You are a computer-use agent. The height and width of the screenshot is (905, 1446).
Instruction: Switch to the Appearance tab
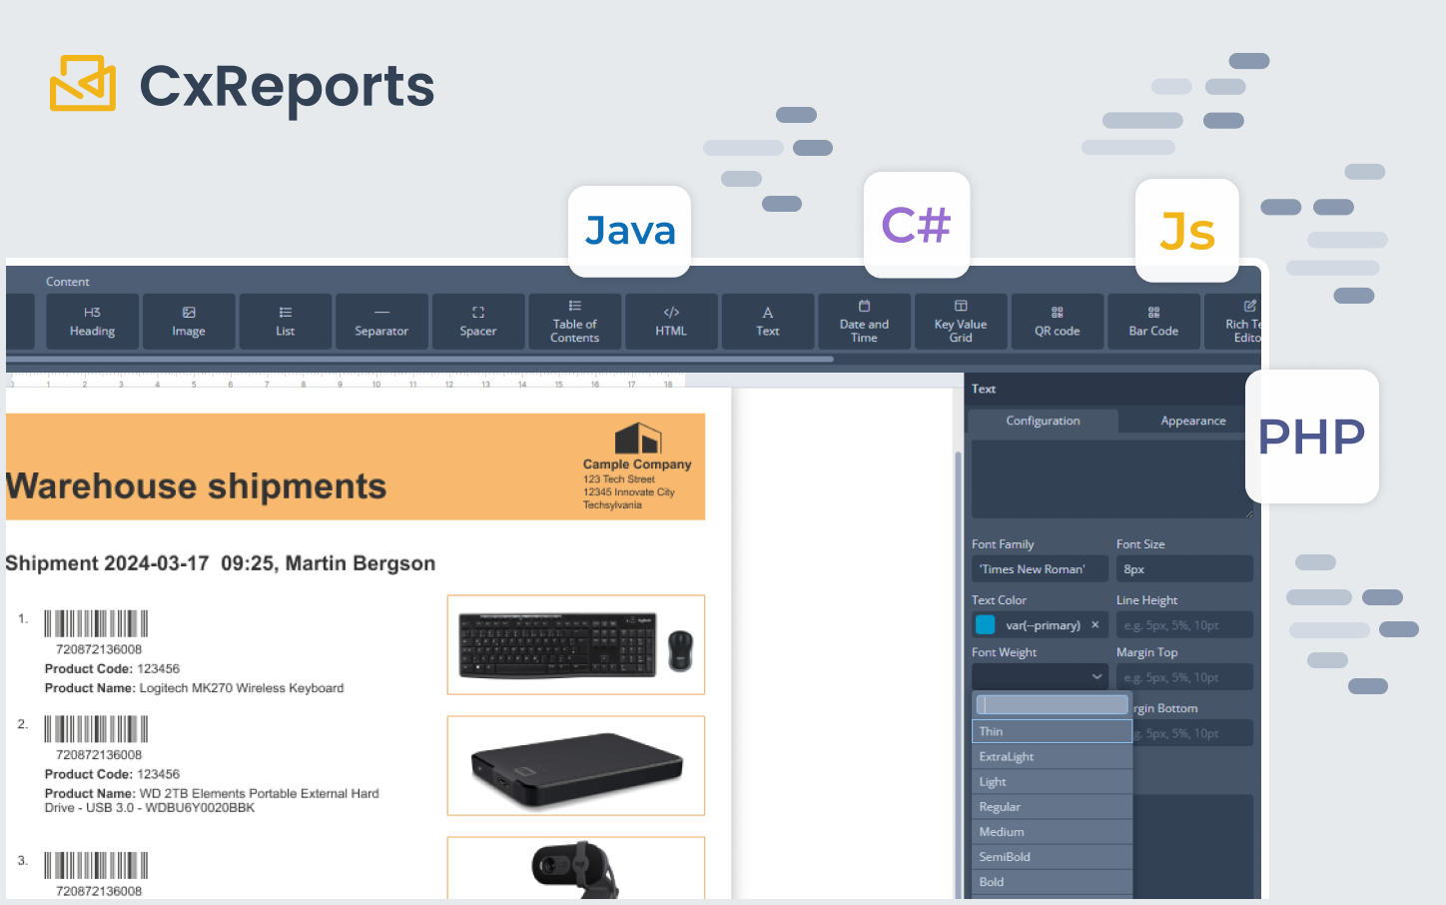coord(1193,421)
